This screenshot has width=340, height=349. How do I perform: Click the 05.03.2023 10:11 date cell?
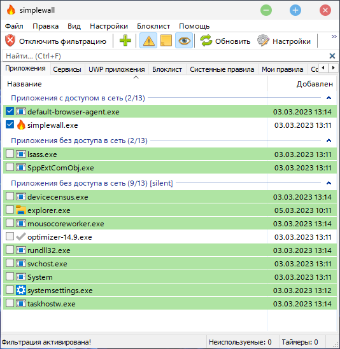click(302, 210)
